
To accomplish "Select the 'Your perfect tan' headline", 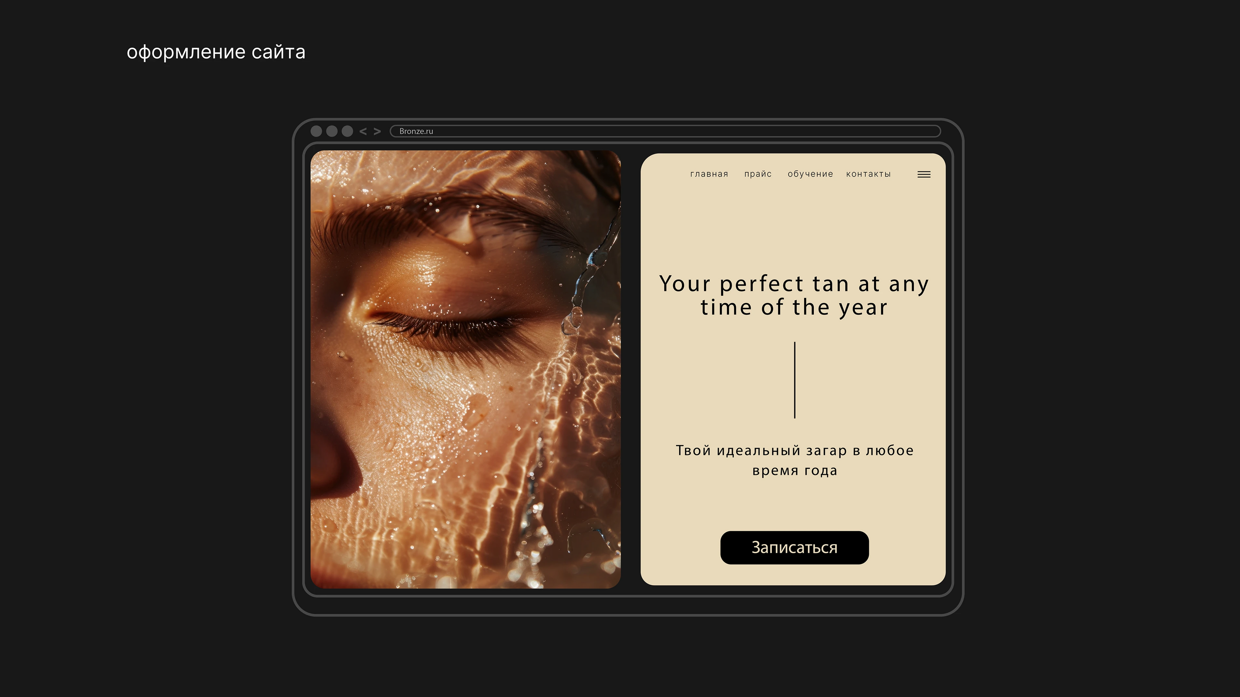I will pos(794,295).
